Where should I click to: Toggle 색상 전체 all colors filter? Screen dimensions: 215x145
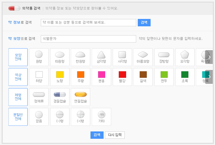coord(18,77)
